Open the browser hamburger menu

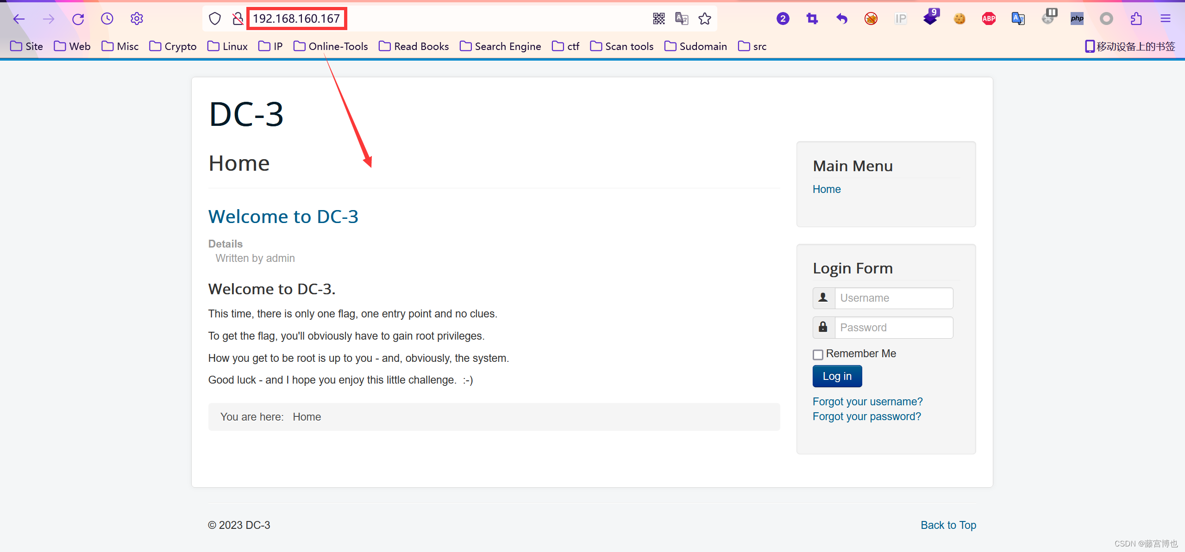pos(1166,19)
